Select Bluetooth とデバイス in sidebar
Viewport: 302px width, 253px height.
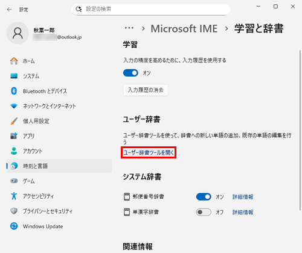coord(59,91)
